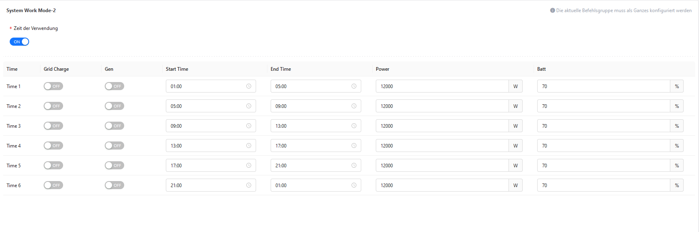Open the Time 5 End Time picker field
The image size is (699, 232).
tap(316, 165)
